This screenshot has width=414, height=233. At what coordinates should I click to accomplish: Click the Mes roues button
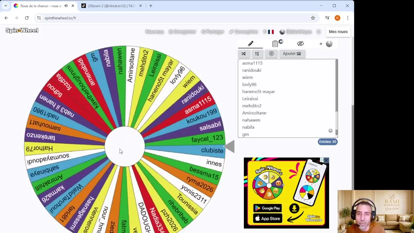338,32
